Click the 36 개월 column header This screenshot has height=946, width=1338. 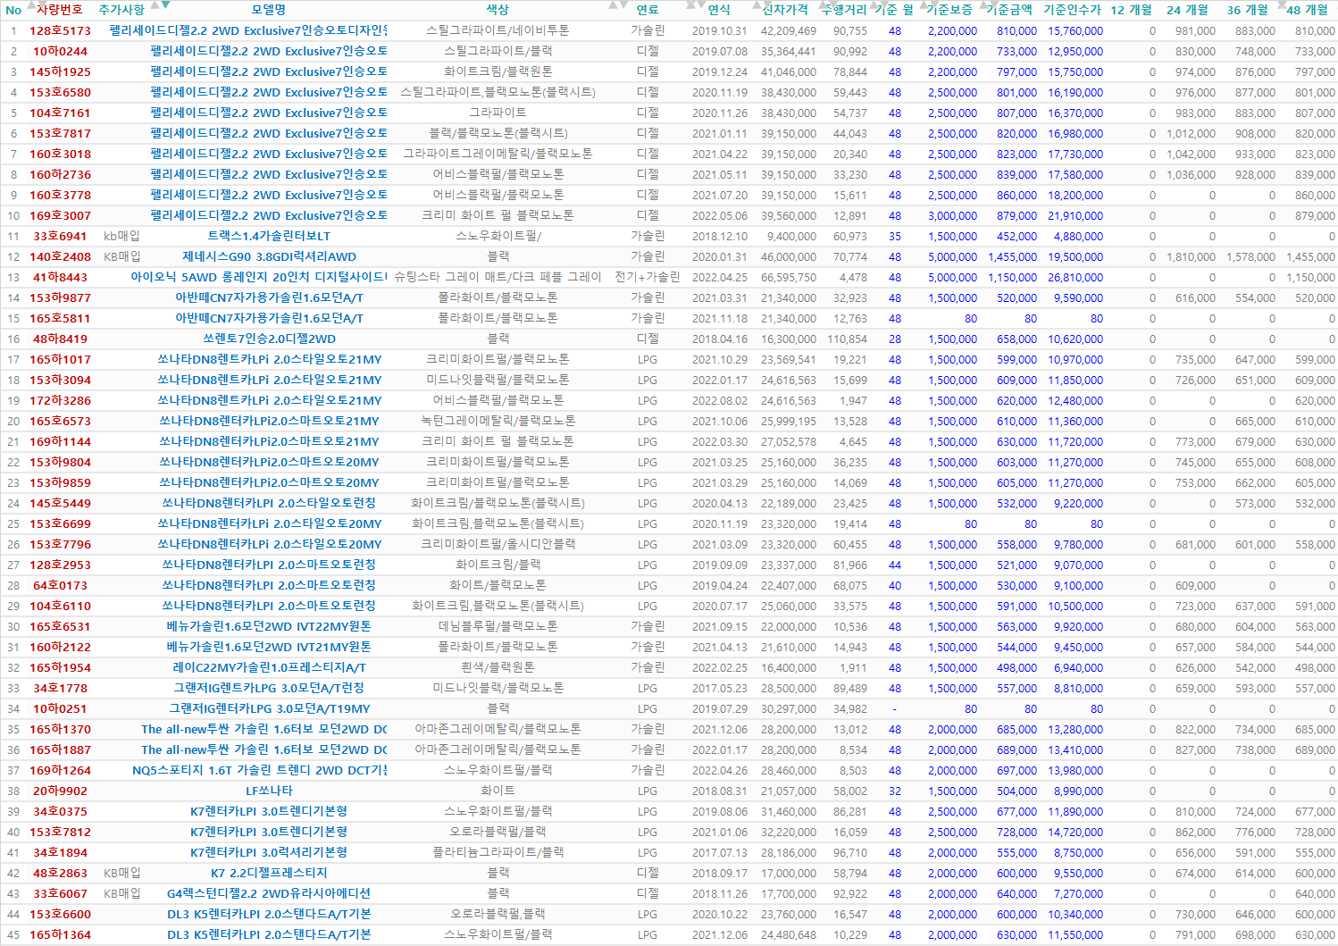pyautogui.click(x=1248, y=10)
